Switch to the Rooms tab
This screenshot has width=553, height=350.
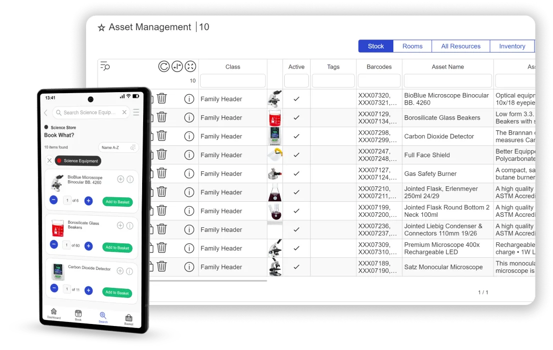tap(412, 46)
